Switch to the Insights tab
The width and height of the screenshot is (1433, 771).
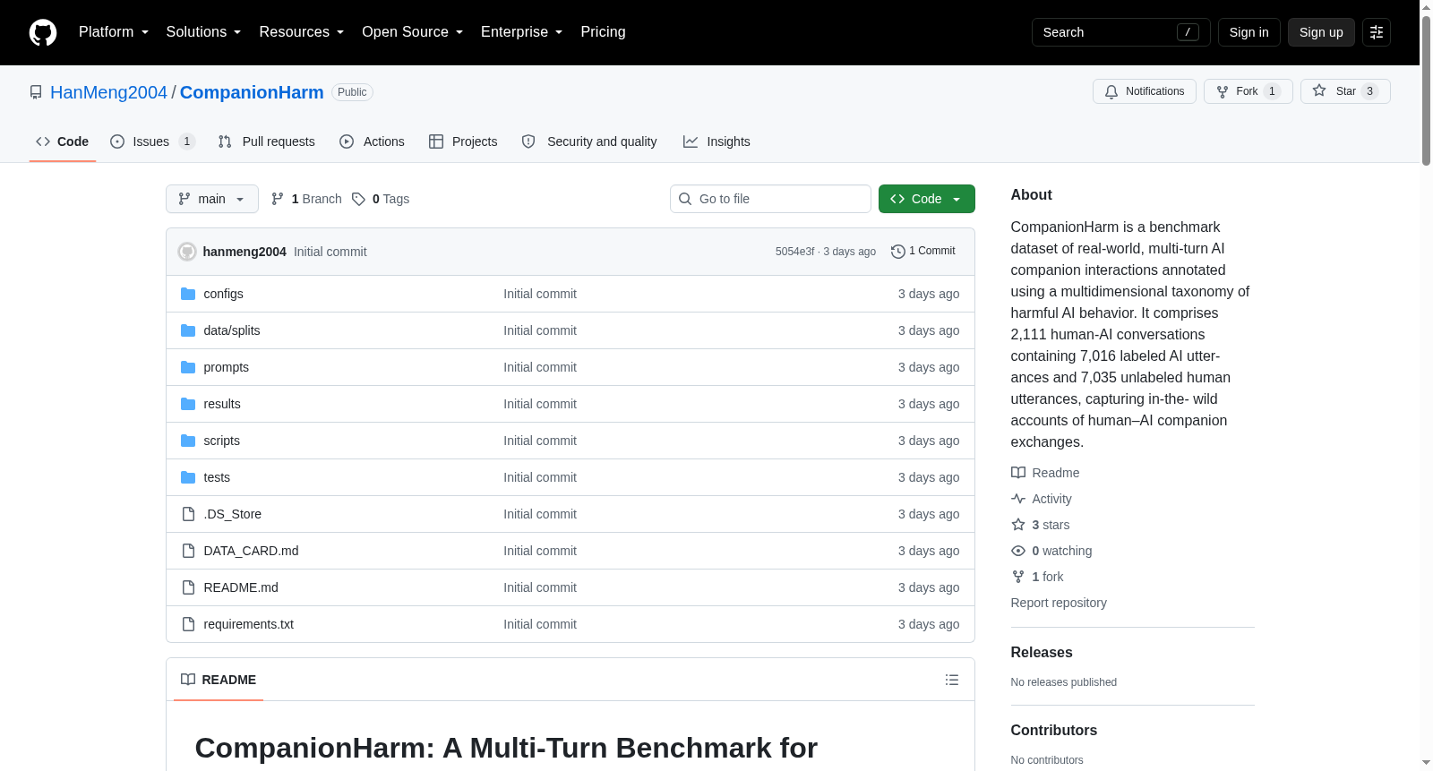[716, 141]
